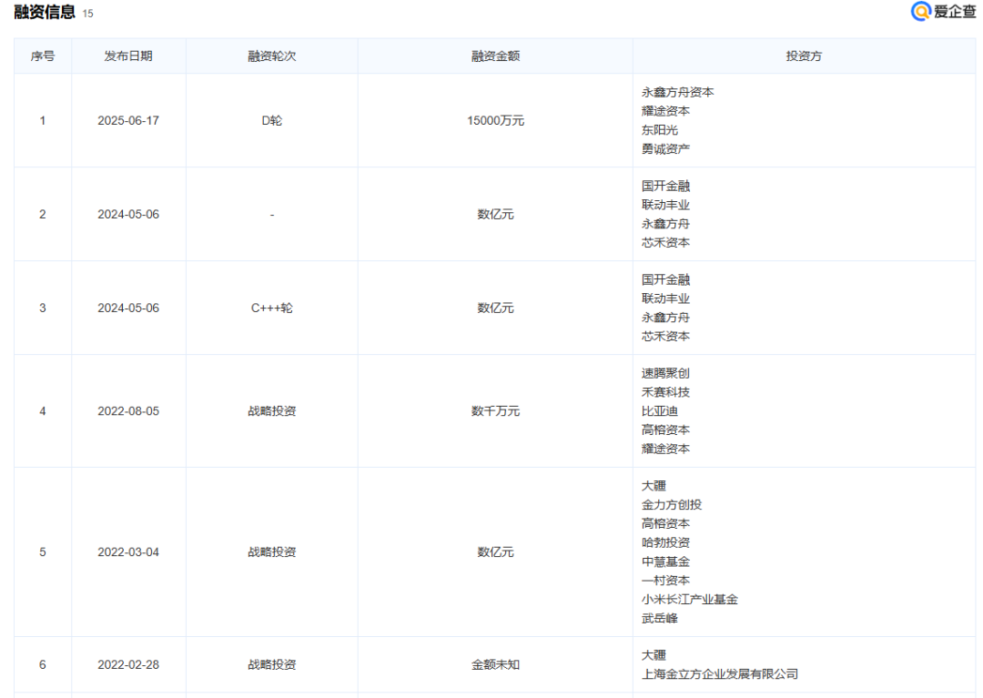
Task: Select the D轮 round cell
Action: point(272,120)
